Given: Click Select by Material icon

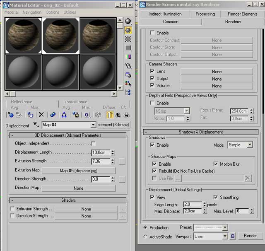Looking at the screenshot, I should pyautogui.click(x=128, y=84).
